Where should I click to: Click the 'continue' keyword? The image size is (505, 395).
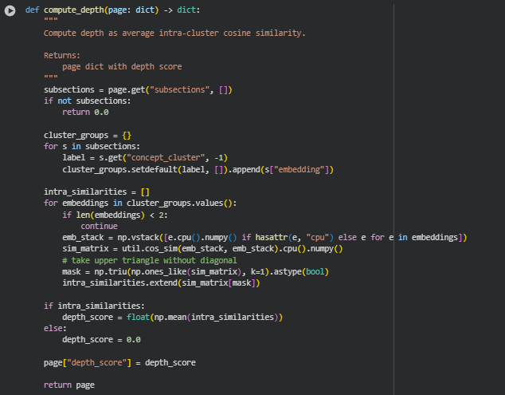coord(99,226)
